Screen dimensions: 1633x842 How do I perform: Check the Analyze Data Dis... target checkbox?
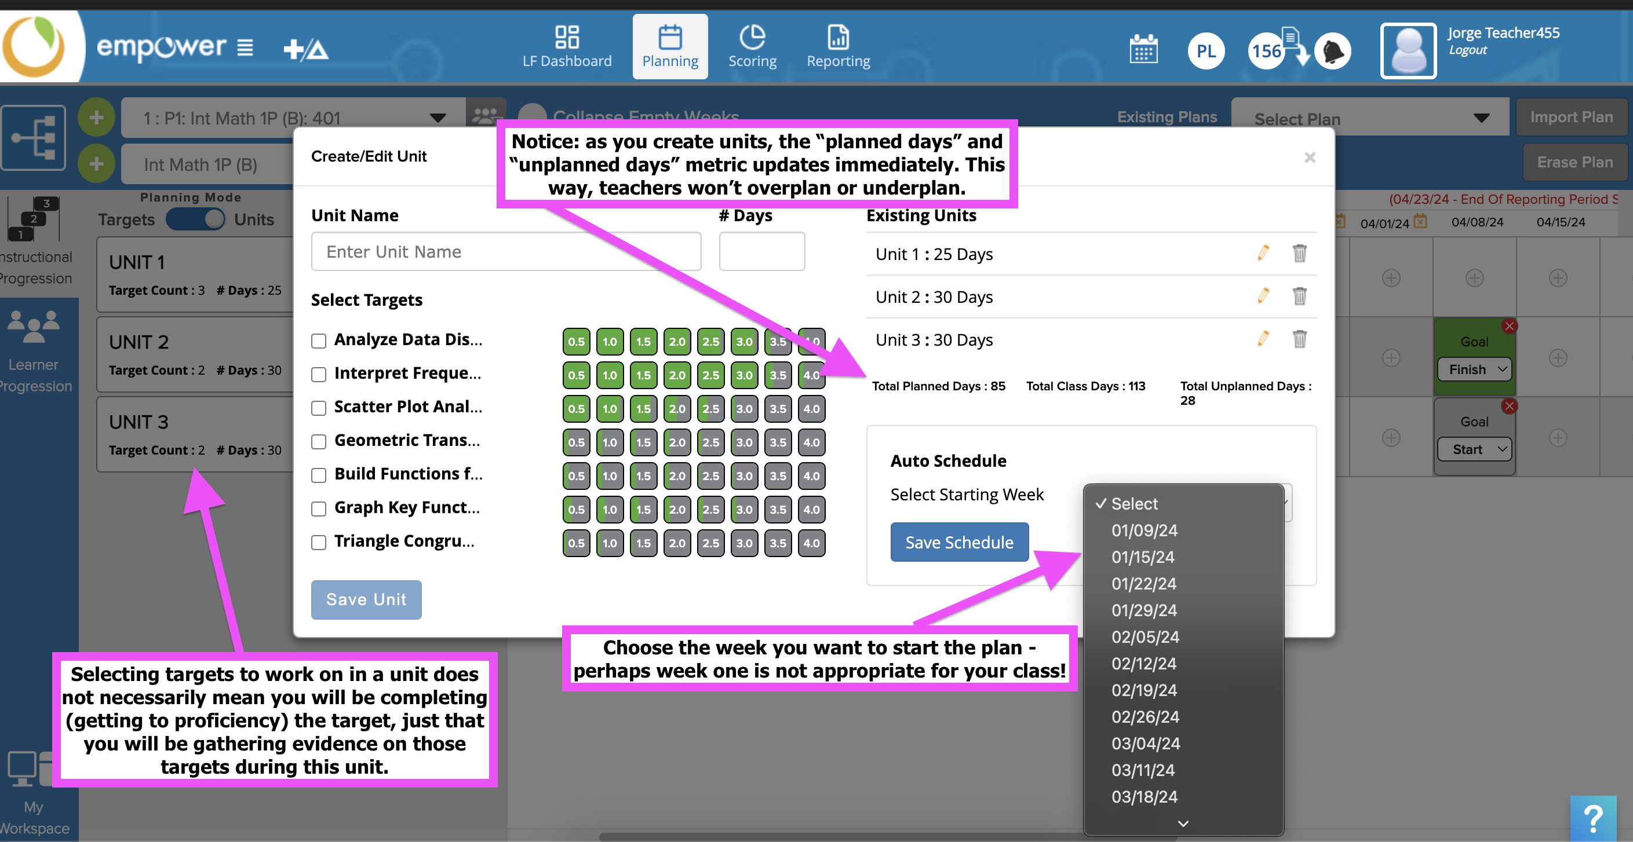319,341
